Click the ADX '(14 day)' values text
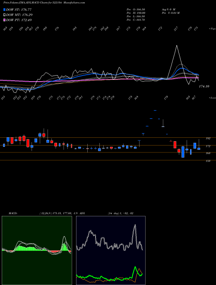Image resolution: width=216 pixels, height=285 pixels. 114,213
